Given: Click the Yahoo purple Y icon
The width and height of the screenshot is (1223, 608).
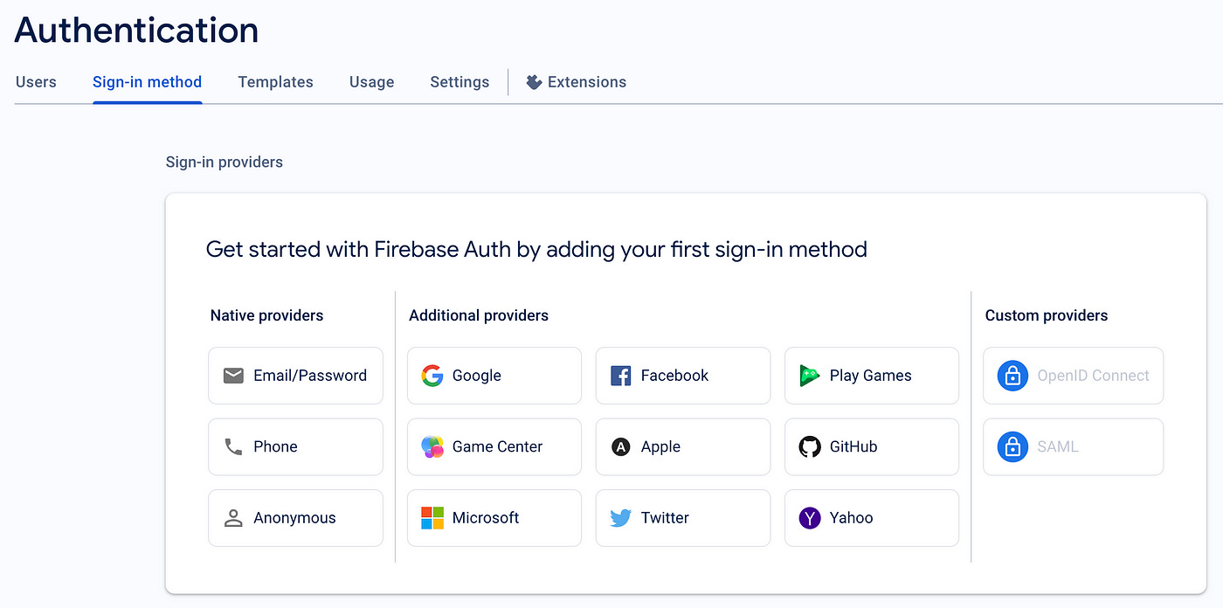Looking at the screenshot, I should [x=810, y=518].
